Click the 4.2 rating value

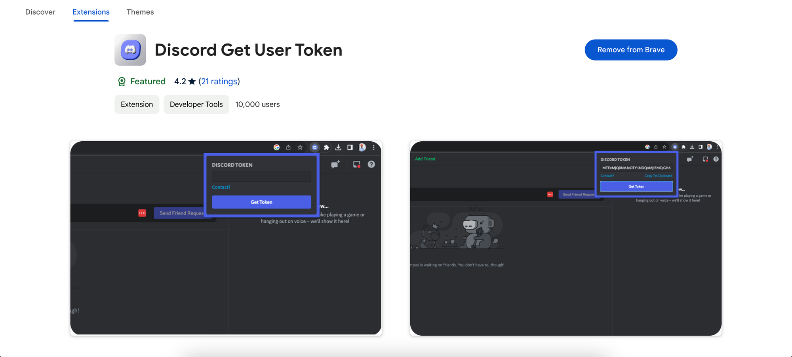[x=180, y=82]
